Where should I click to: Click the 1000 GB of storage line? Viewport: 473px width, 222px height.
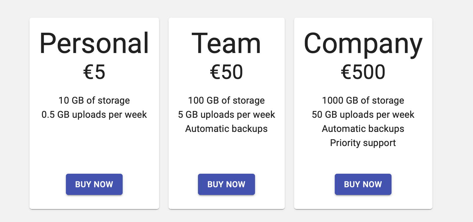363,100
